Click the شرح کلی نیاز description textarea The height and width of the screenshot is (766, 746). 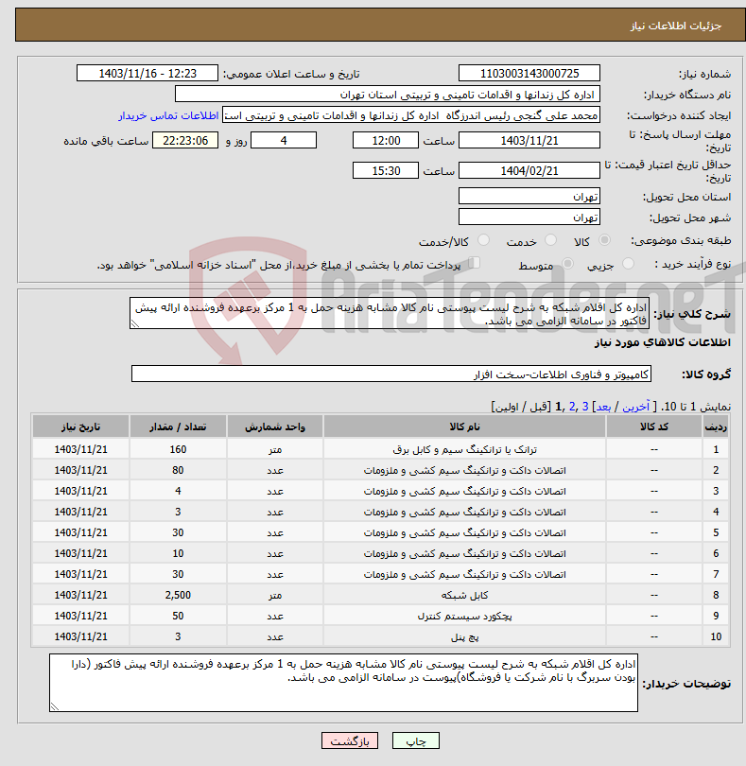point(390,313)
